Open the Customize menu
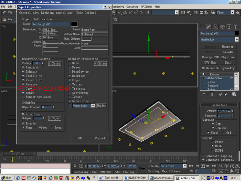Screen dimensions: 241x181 point(132,7)
